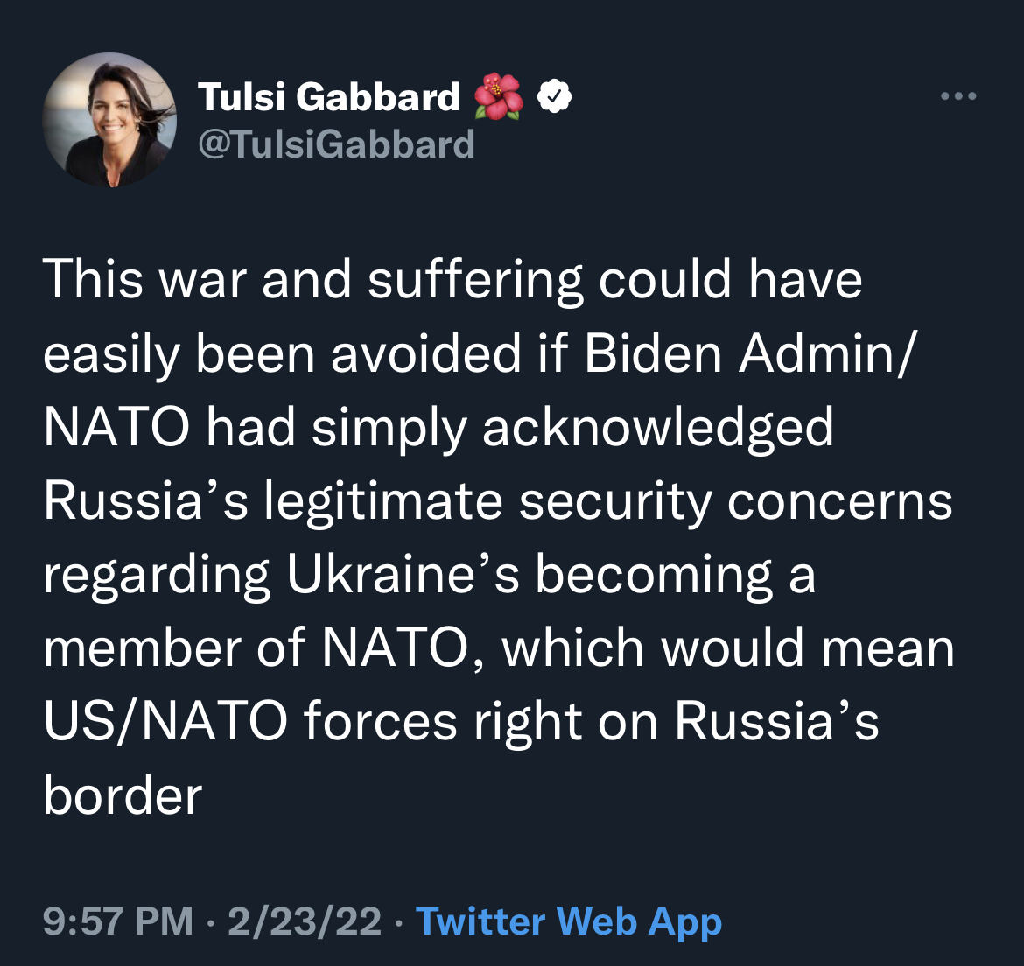Click the word "legitimate" in the tweet
The image size is (1024, 966).
pos(383,502)
